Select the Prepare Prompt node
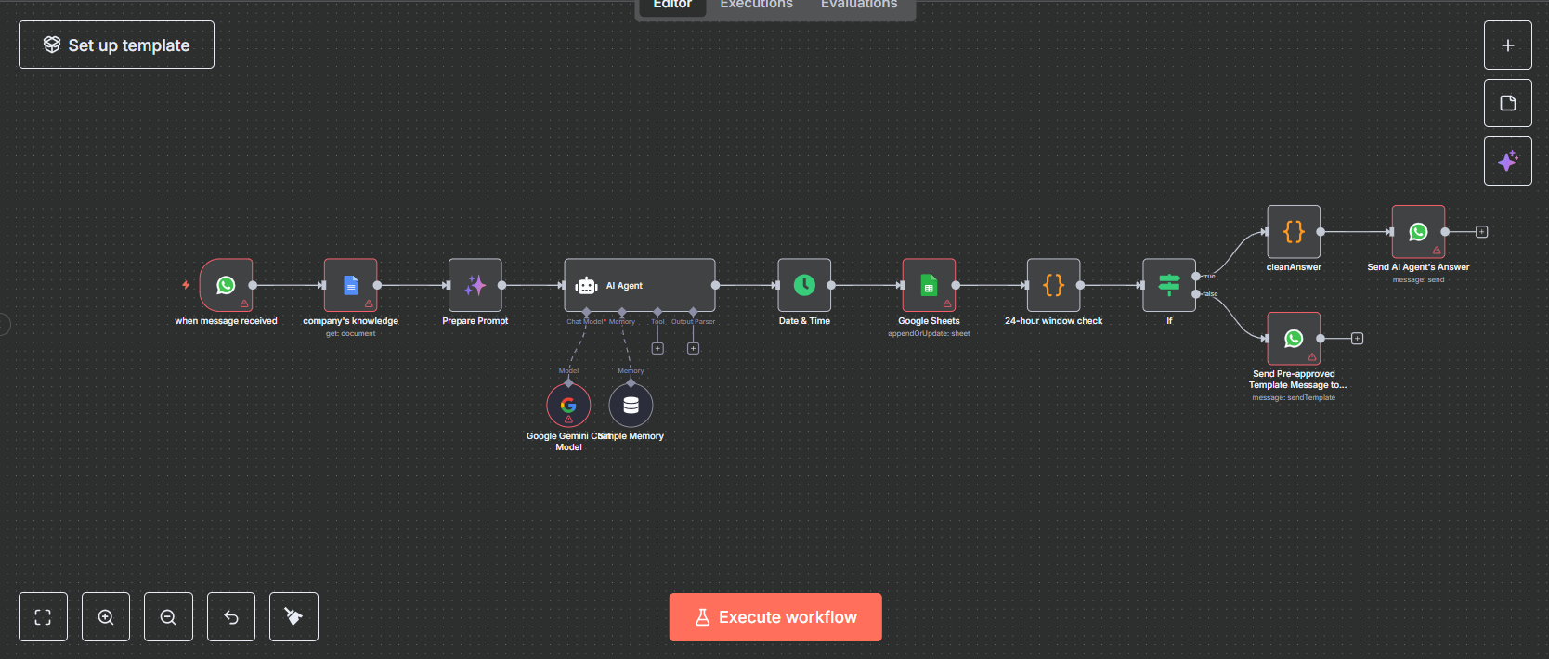The height and width of the screenshot is (659, 1549). (x=475, y=285)
